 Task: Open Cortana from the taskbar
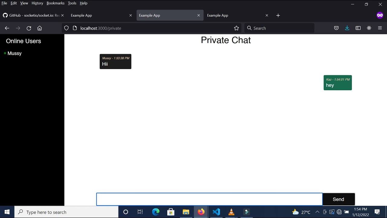click(126, 212)
